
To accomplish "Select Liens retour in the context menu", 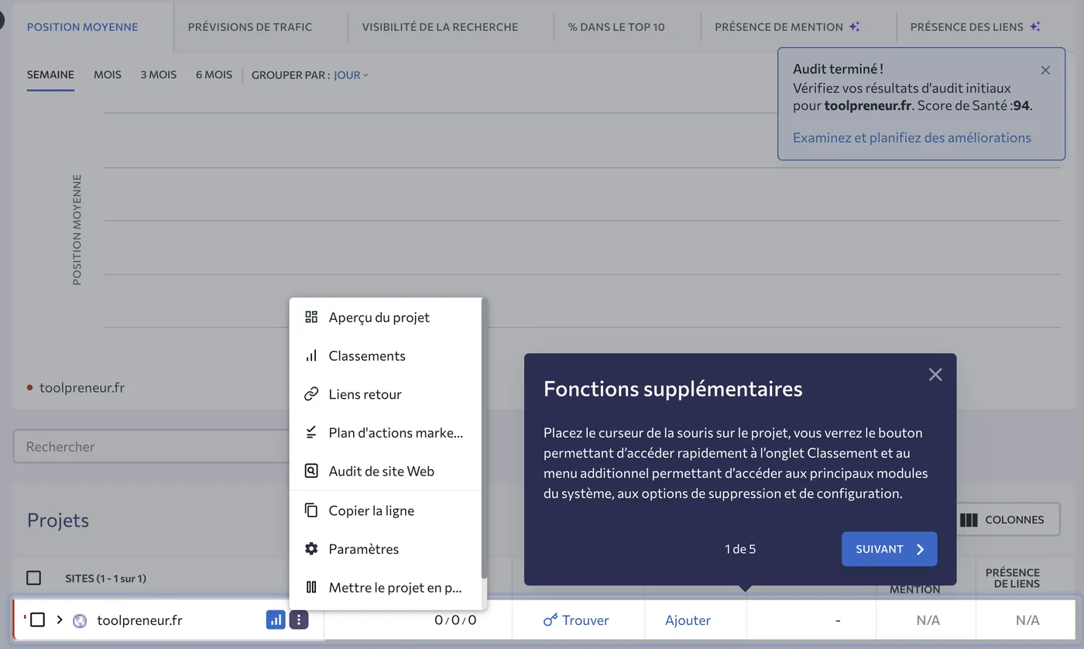I will (x=386, y=394).
